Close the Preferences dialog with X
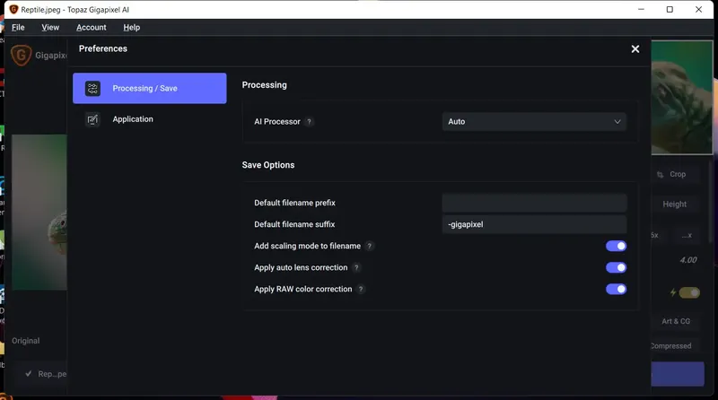This screenshot has height=400, width=718. [x=635, y=49]
